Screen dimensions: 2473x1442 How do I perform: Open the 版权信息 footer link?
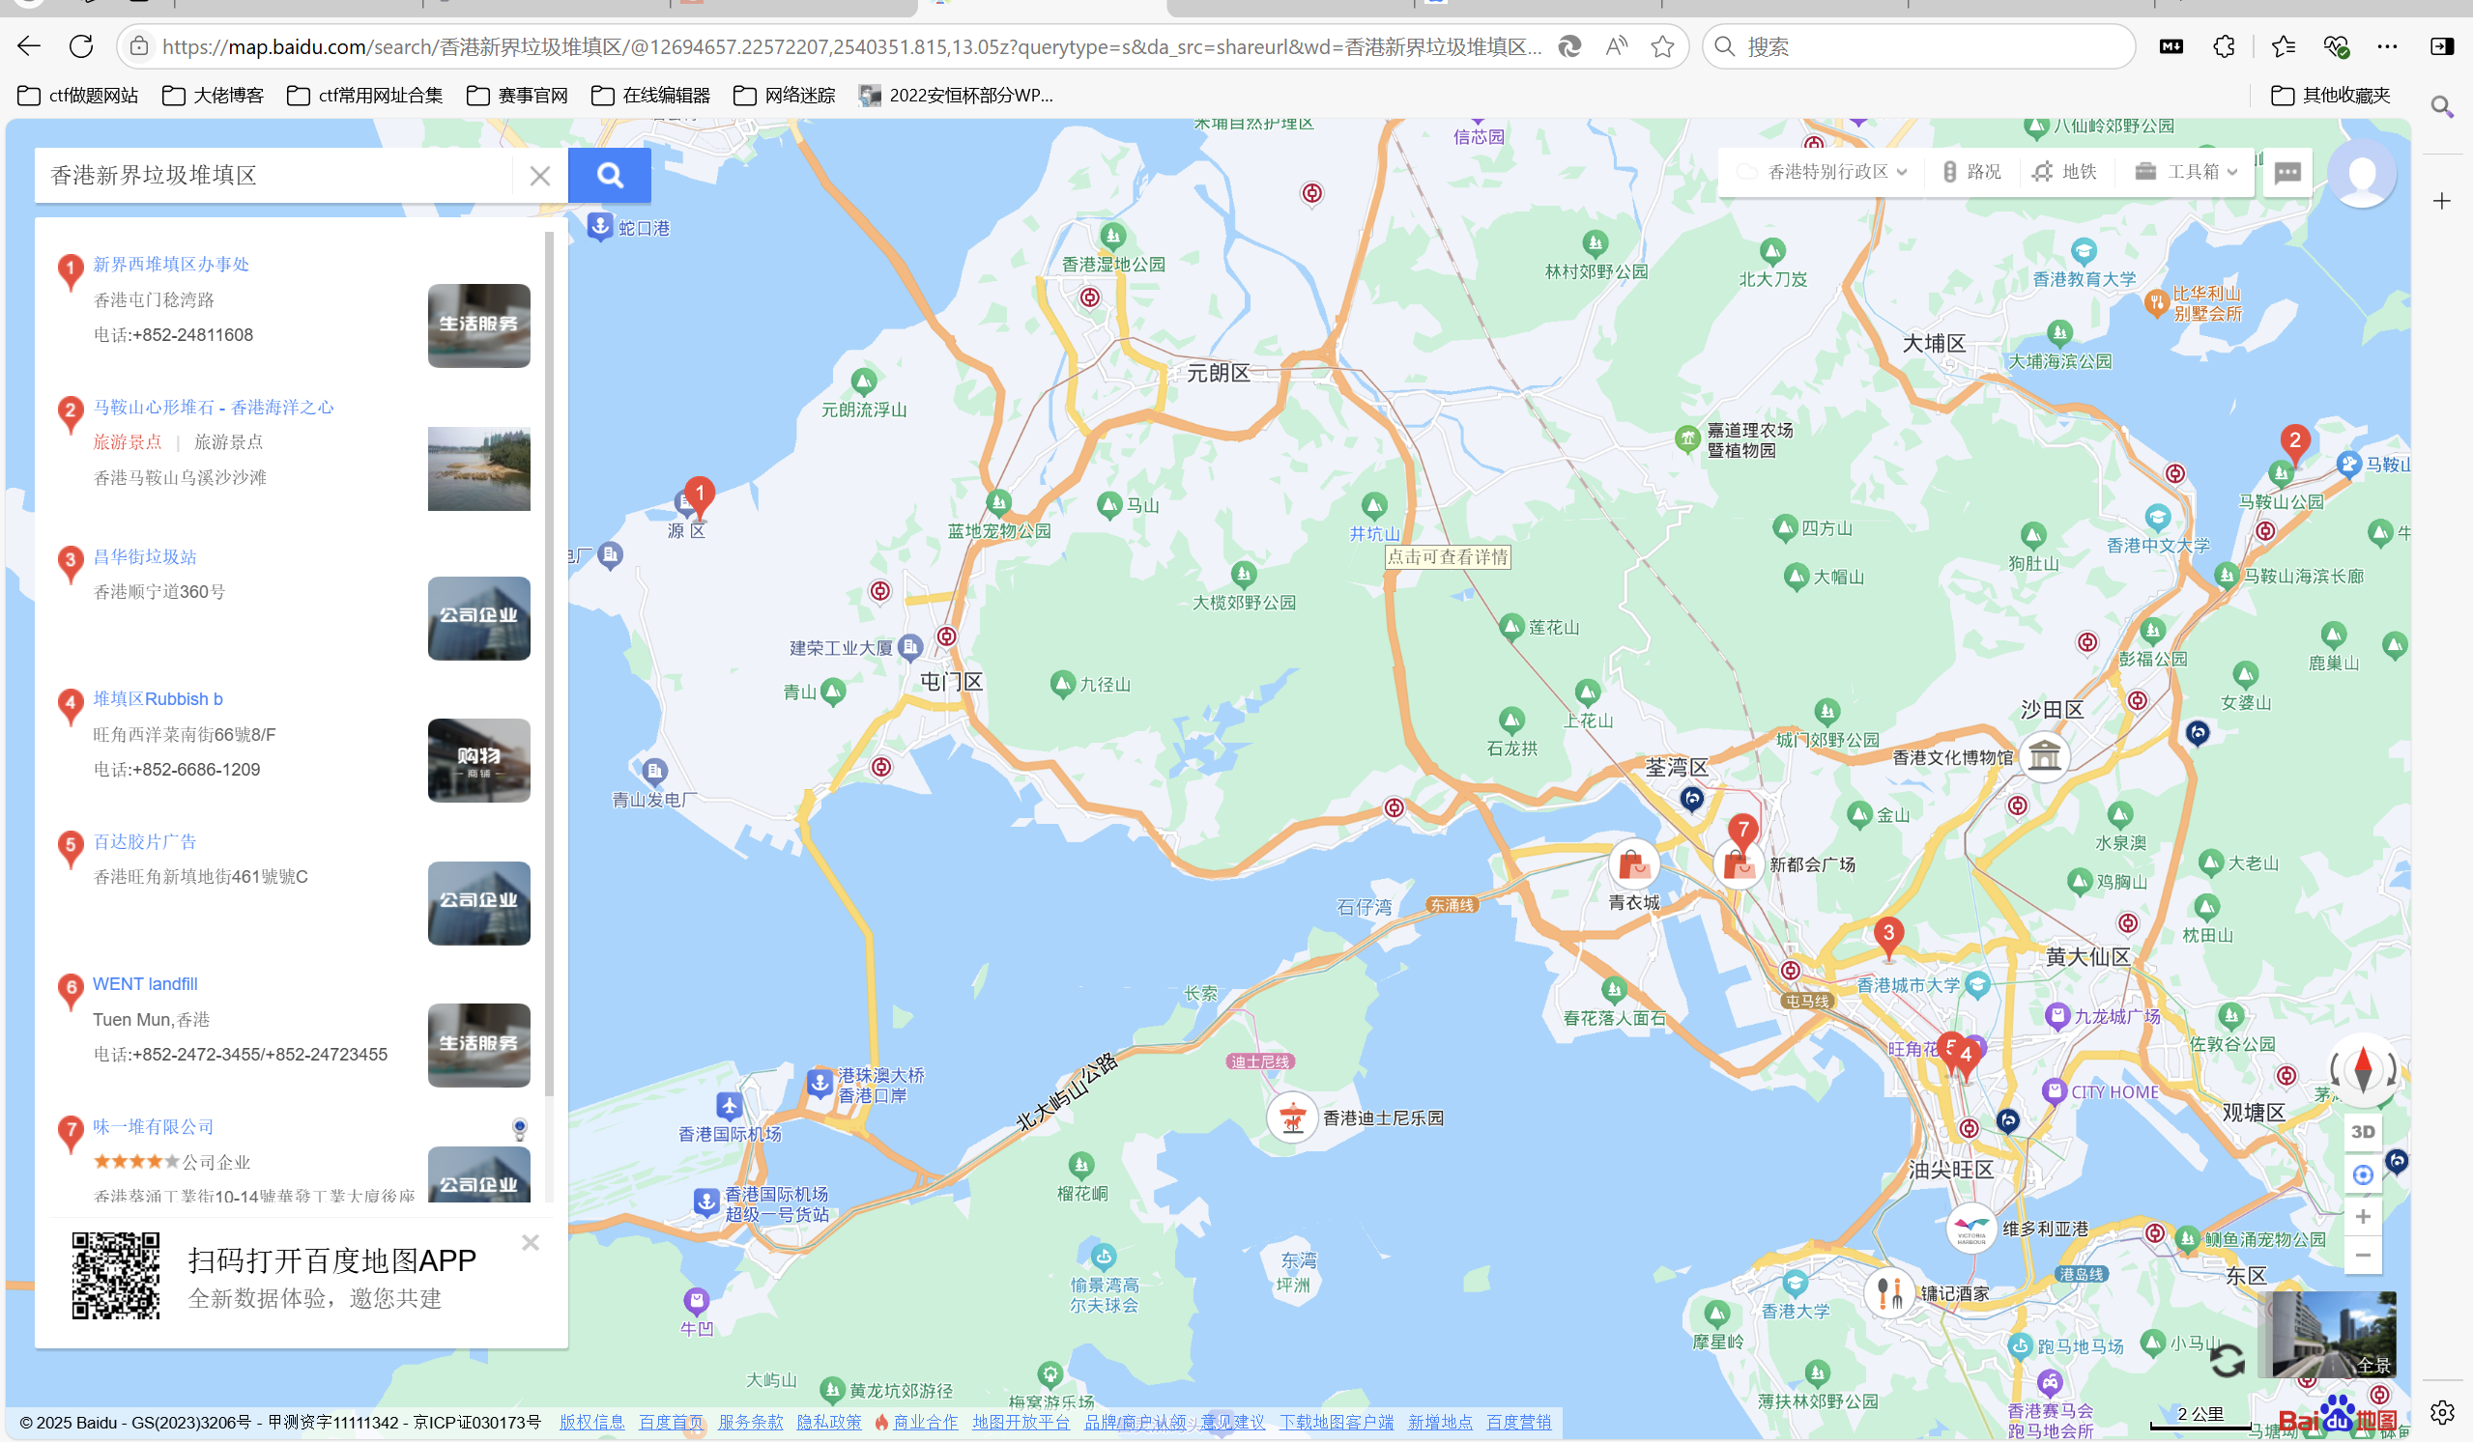[x=591, y=1423]
